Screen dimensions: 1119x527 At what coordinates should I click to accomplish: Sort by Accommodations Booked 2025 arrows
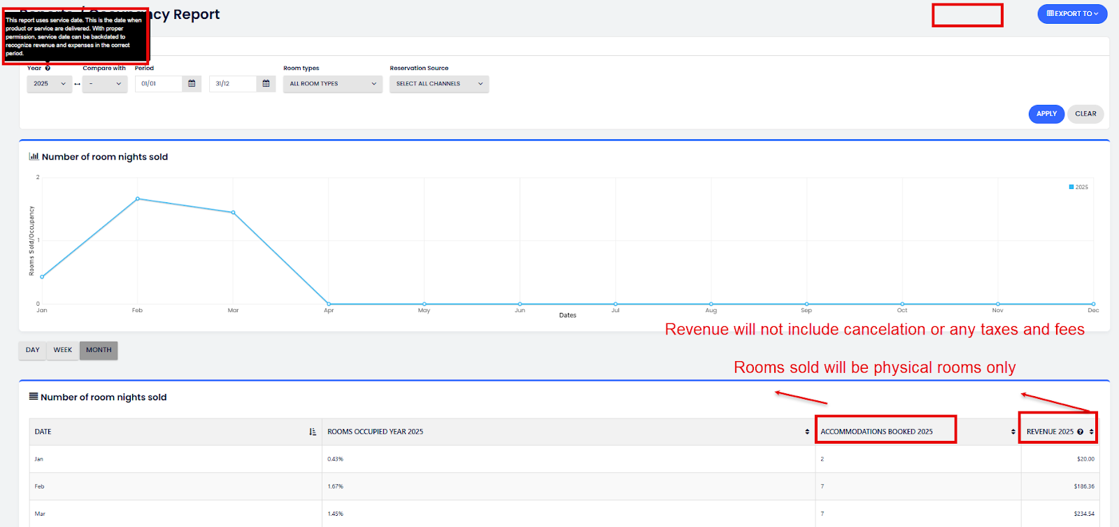click(1013, 432)
